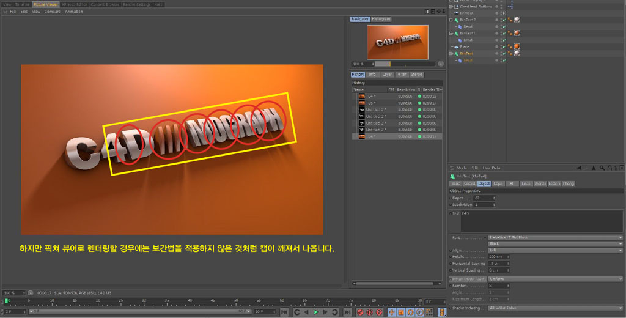Click the round button next to the 100 % zoom field
Image resolution: width=626 pixels, height=318 pixels.
[31, 293]
